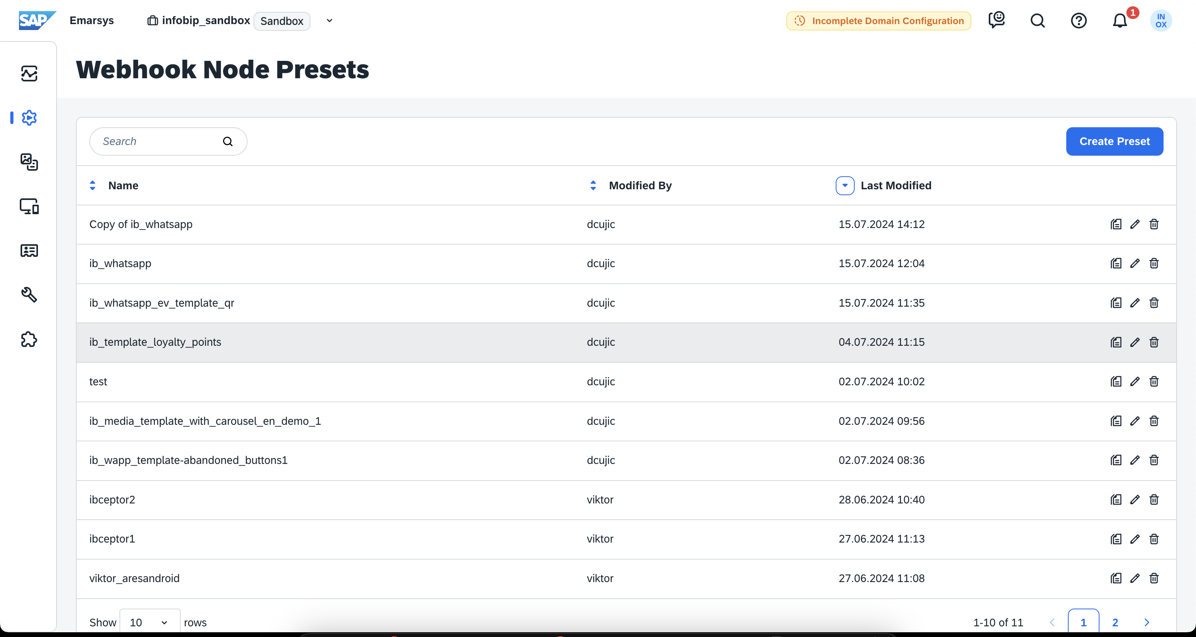The image size is (1196, 637).
Task: Delete the test preset
Action: [x=1154, y=381]
